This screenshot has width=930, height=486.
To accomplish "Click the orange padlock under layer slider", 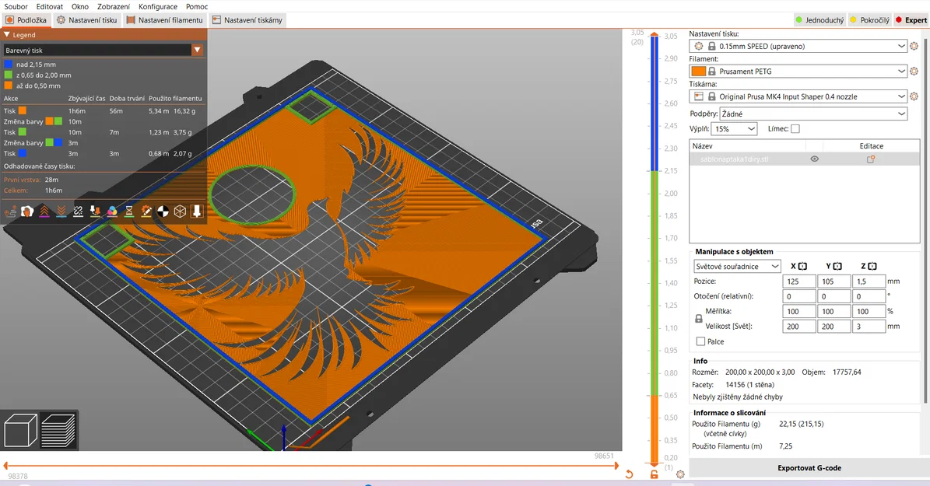I will click(x=655, y=474).
